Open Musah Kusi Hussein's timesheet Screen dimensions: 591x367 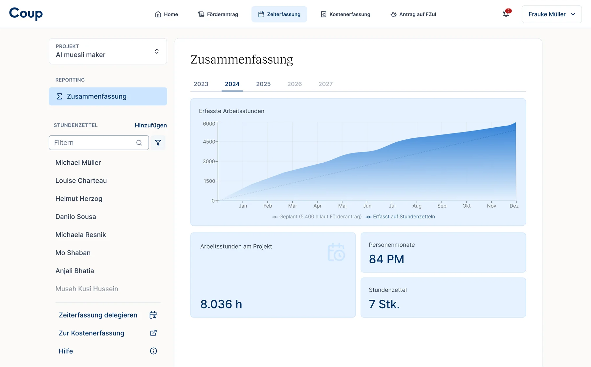pyautogui.click(x=87, y=289)
